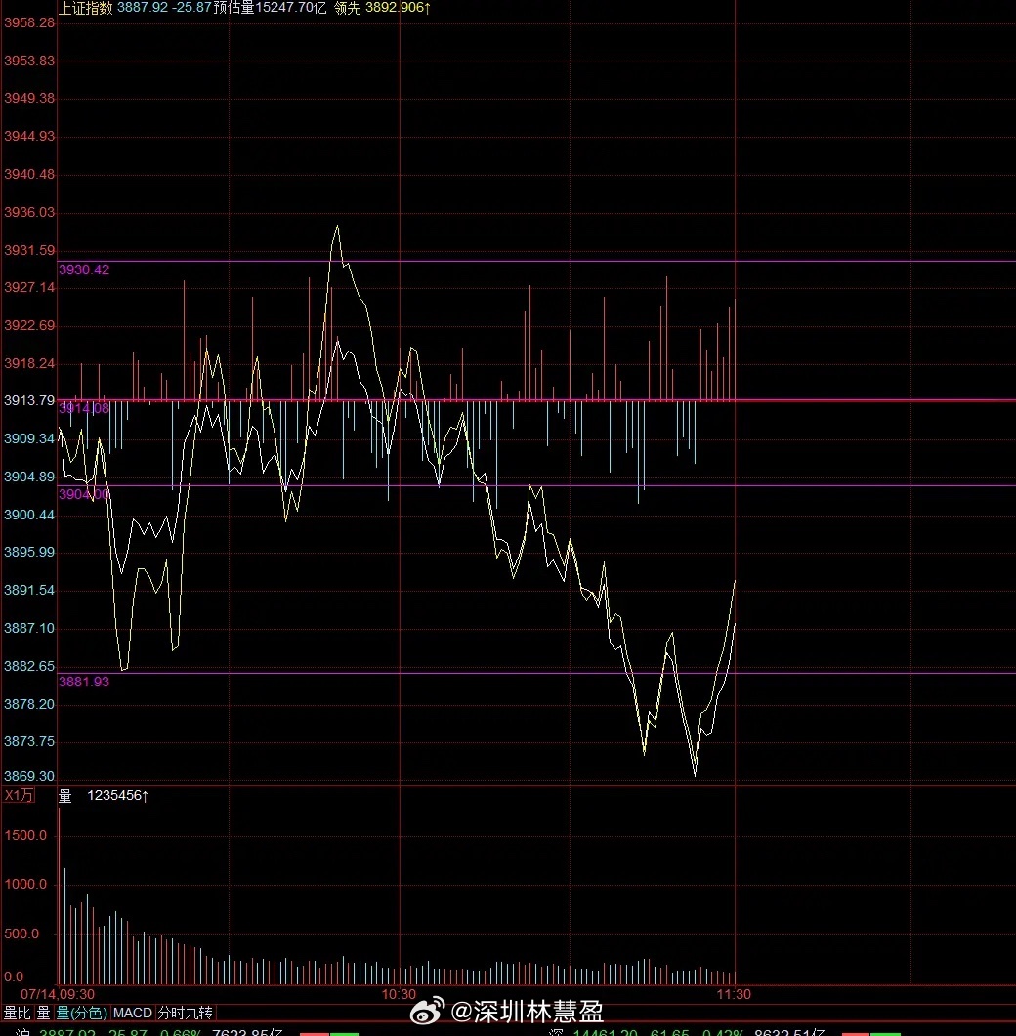
Task: Open the 分时九转 indicator tab
Action: coord(186,1013)
